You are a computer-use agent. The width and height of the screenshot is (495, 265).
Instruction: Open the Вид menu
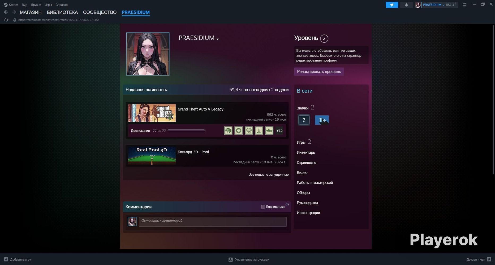pyautogui.click(x=24, y=5)
